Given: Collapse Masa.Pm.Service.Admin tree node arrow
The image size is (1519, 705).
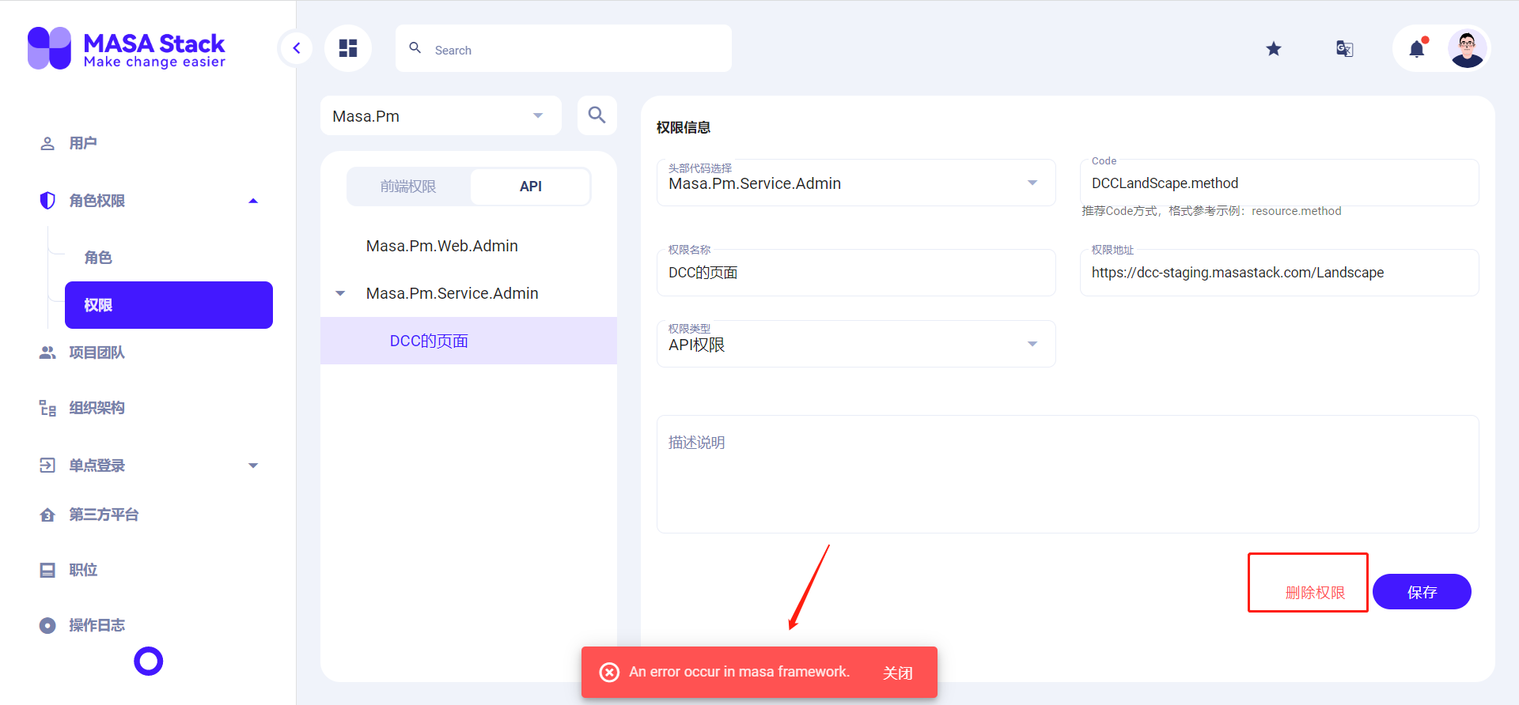Looking at the screenshot, I should 340,293.
